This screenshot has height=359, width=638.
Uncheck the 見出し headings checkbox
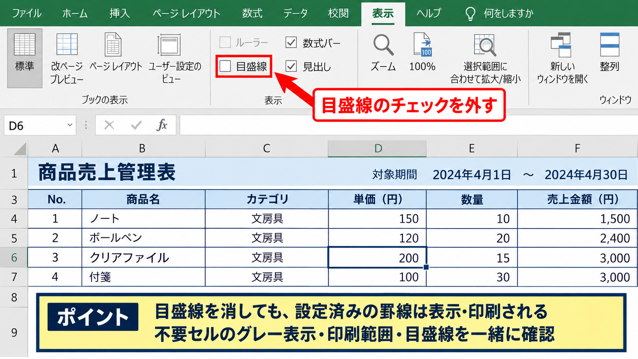point(291,66)
